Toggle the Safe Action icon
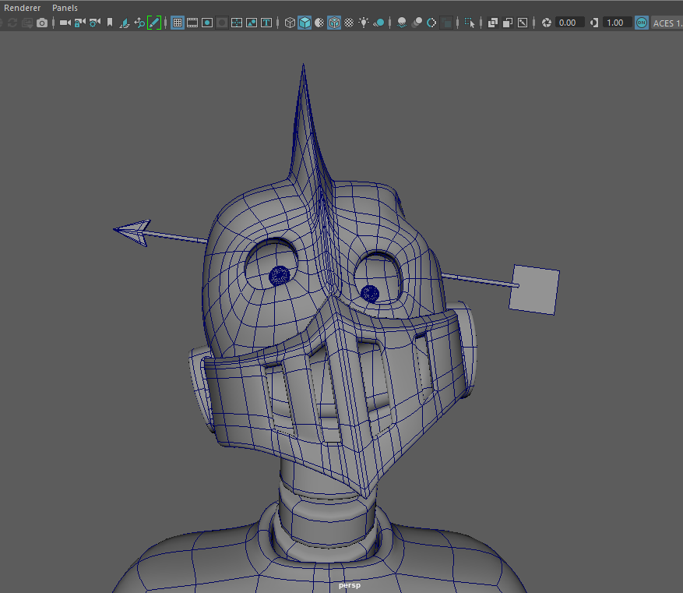The width and height of the screenshot is (683, 593). [252, 23]
